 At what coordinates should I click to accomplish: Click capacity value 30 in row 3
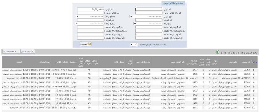[x=89, y=78]
